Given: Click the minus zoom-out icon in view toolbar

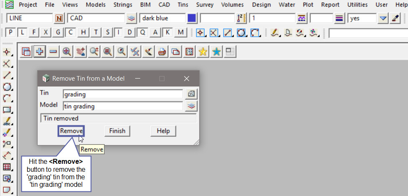Looking at the screenshot, I should [x=53, y=52].
